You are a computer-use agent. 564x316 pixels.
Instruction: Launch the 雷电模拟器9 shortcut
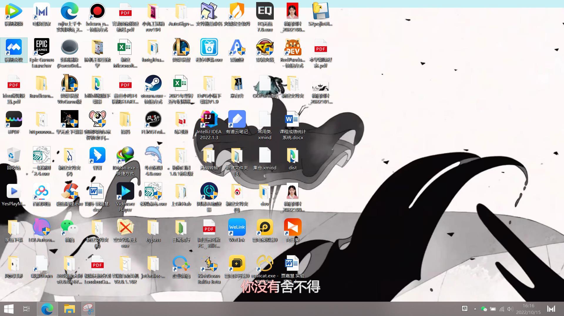(265, 230)
